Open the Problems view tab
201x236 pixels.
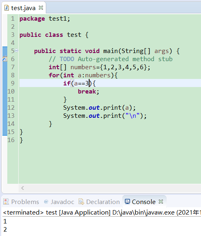click(x=21, y=202)
